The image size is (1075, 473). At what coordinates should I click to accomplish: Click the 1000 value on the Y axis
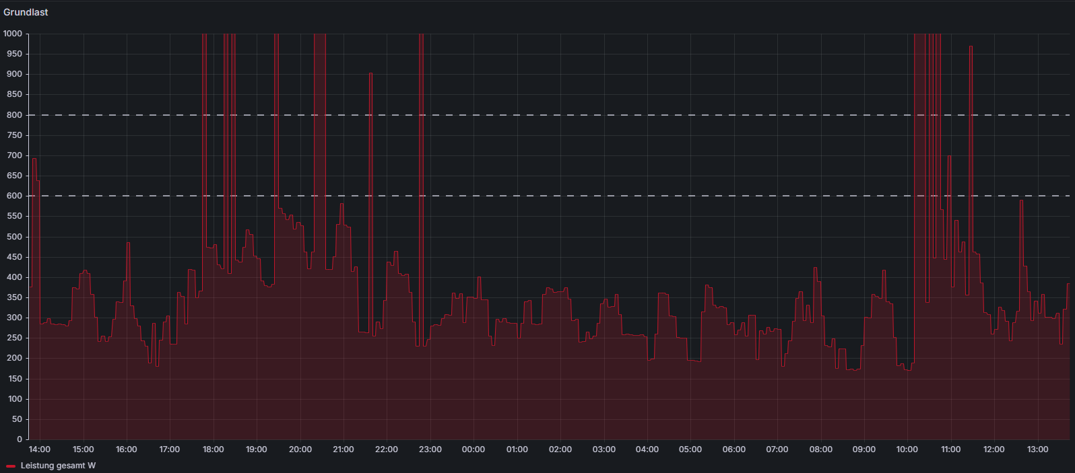[x=13, y=34]
